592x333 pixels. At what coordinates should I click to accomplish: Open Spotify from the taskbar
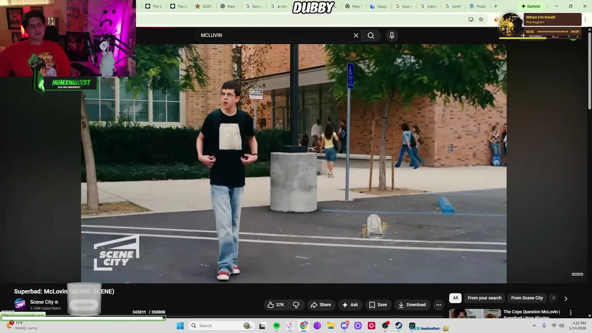[x=277, y=326]
